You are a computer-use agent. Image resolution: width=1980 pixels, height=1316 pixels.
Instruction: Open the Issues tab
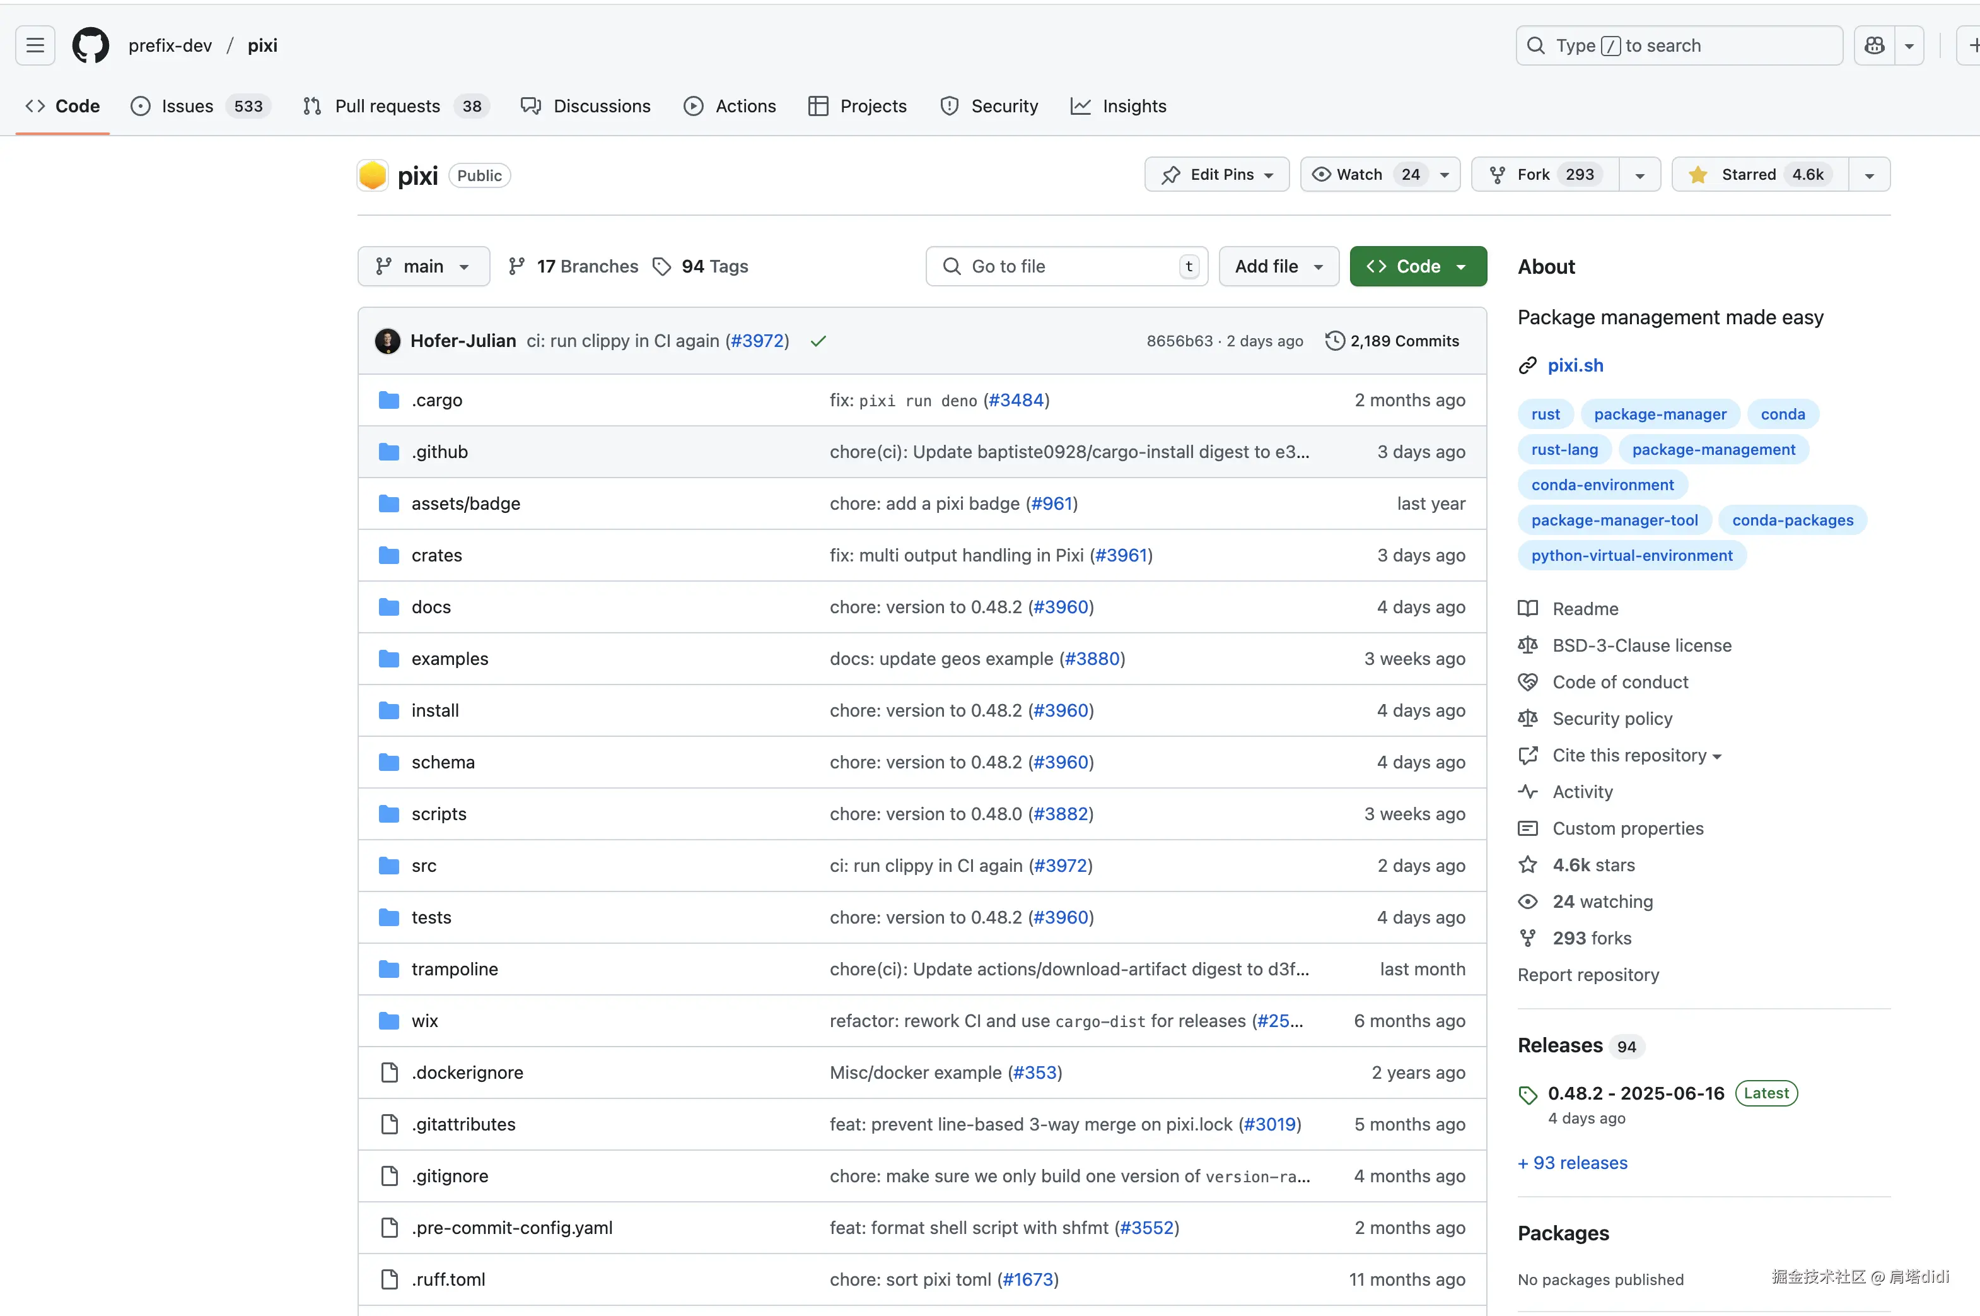[x=201, y=106]
